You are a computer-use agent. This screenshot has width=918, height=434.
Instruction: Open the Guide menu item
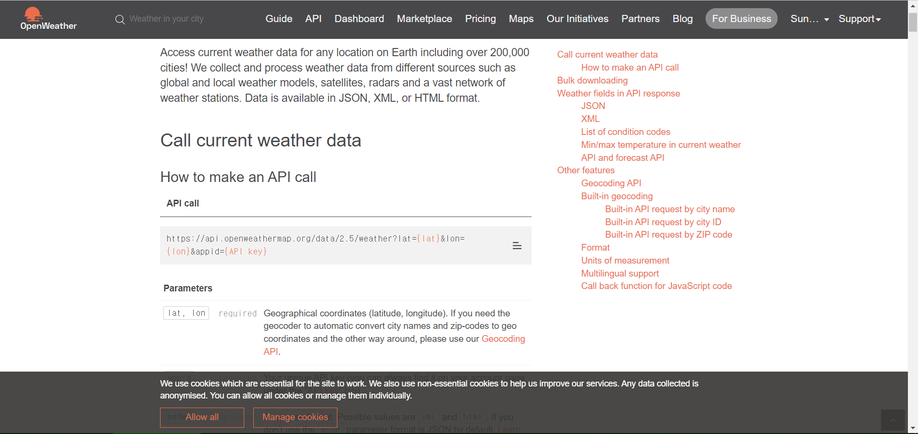click(279, 19)
